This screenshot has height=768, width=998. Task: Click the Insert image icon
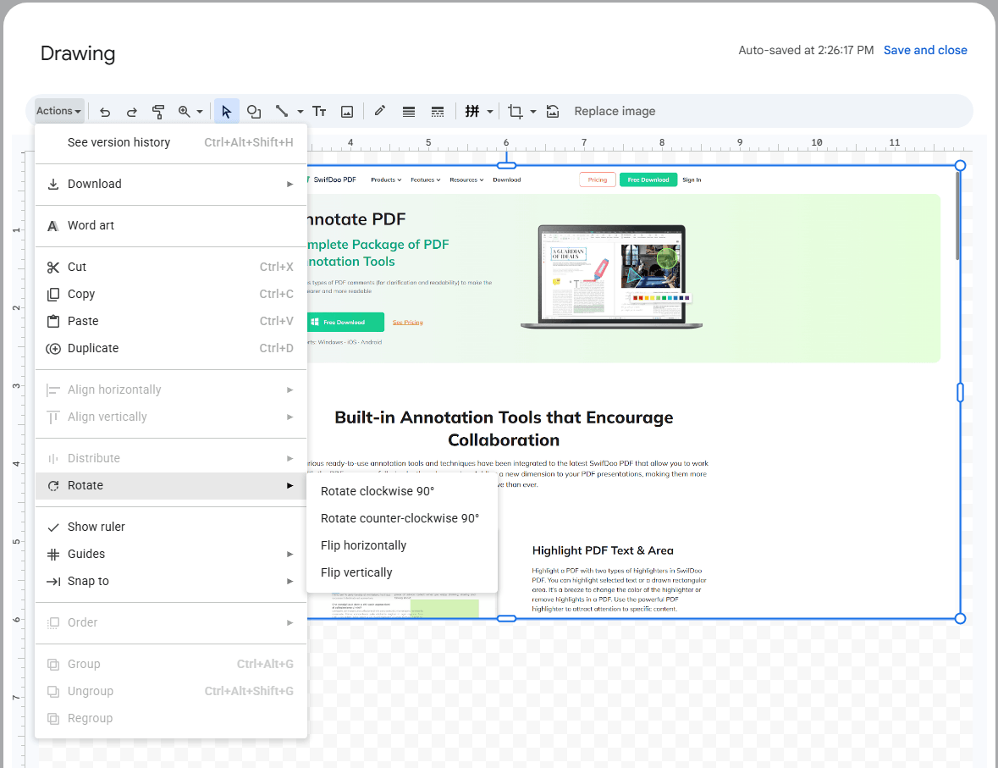[x=347, y=112]
